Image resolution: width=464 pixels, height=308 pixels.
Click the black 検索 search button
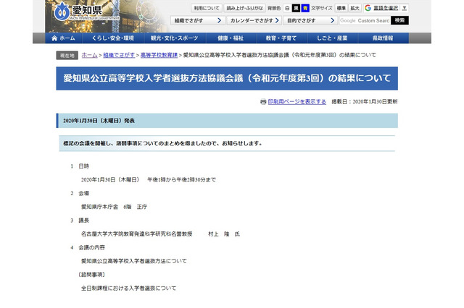(x=399, y=20)
